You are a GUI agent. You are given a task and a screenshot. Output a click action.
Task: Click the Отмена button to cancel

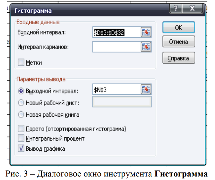pos(178,42)
